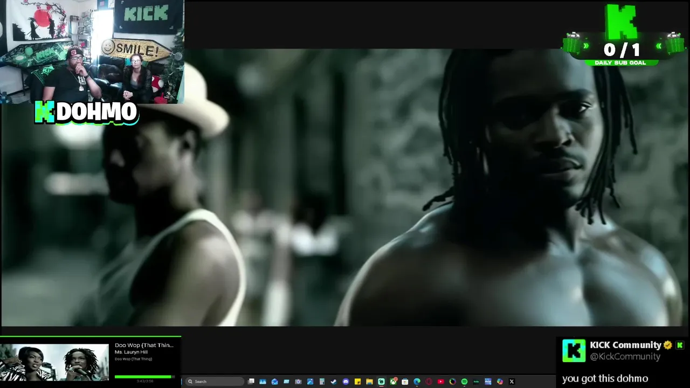Click the KICK Community name in chat
The width and height of the screenshot is (690, 388).
(625, 345)
